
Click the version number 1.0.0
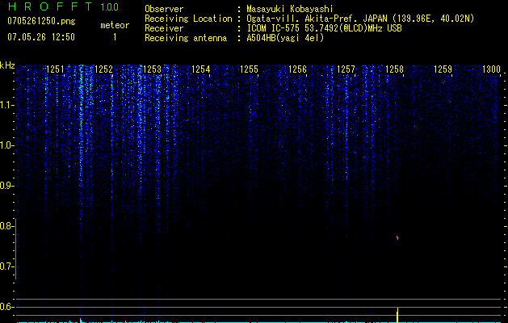coord(110,6)
